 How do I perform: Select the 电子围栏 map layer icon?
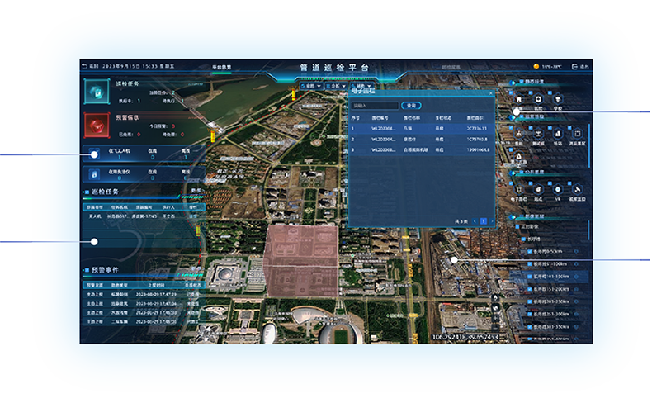(519, 188)
